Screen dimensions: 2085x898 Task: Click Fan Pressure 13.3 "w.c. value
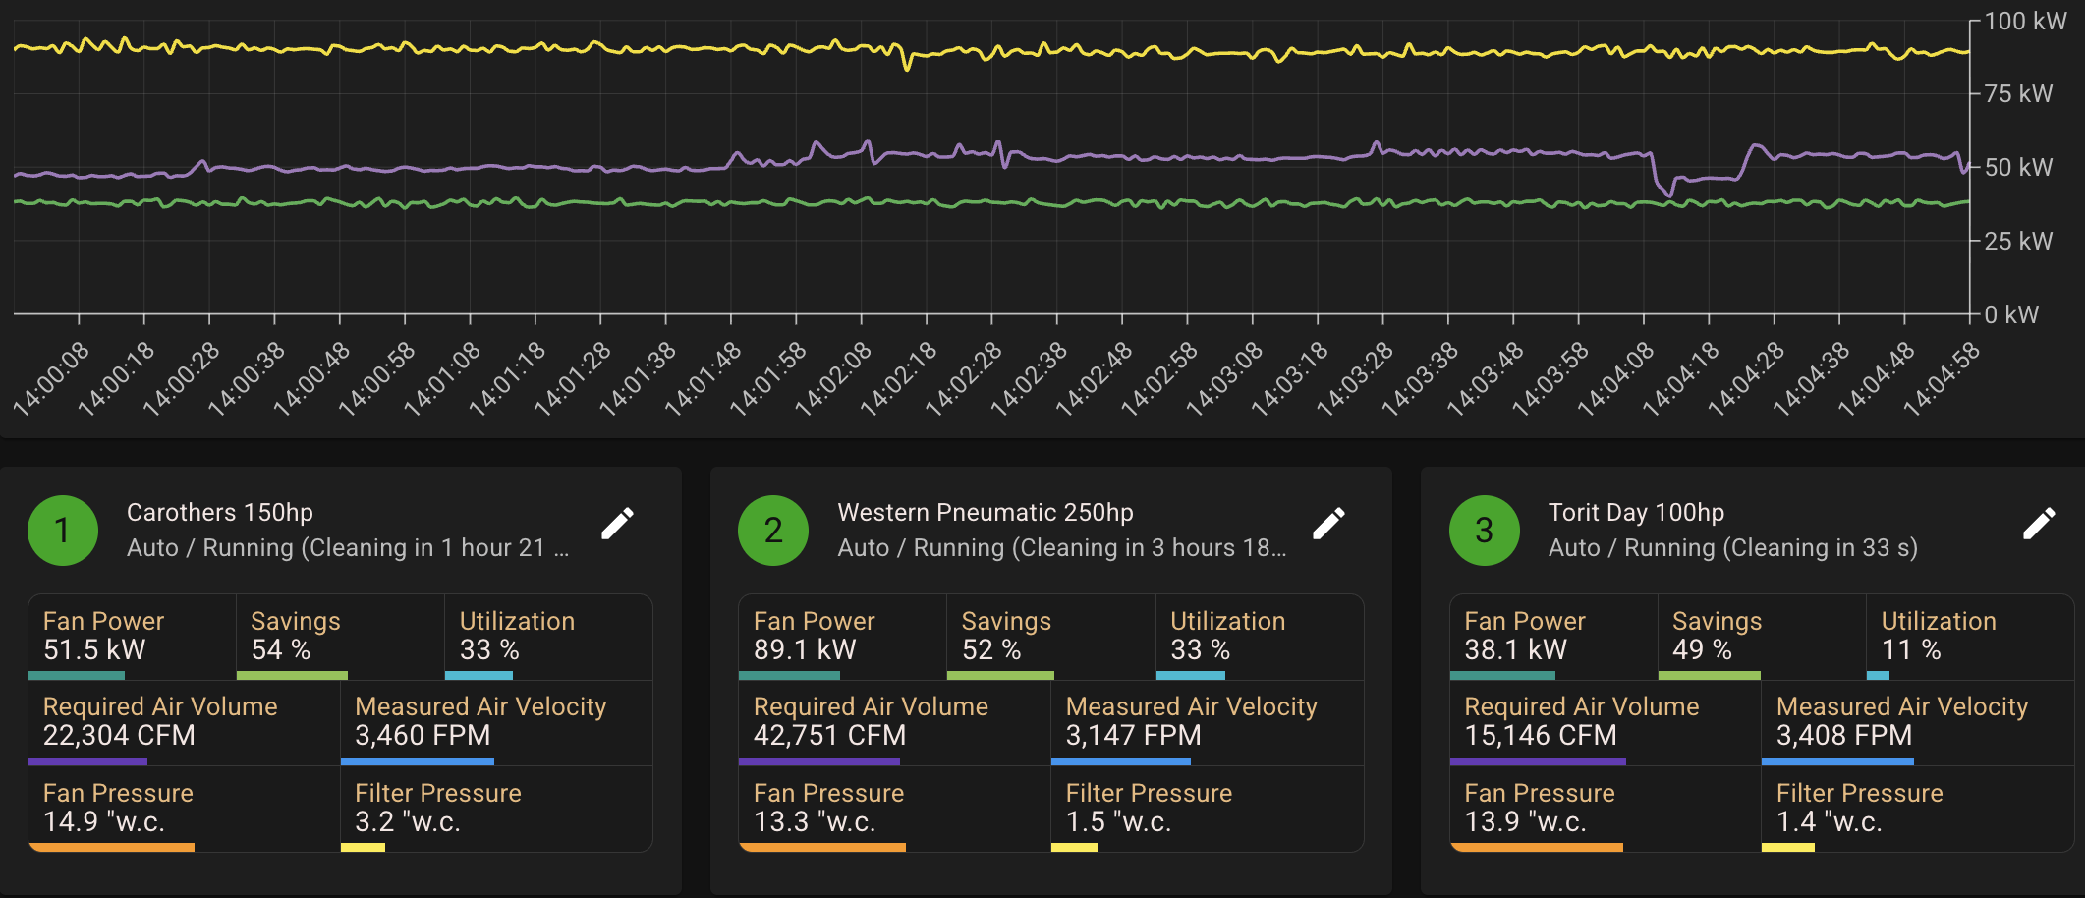pos(815,821)
